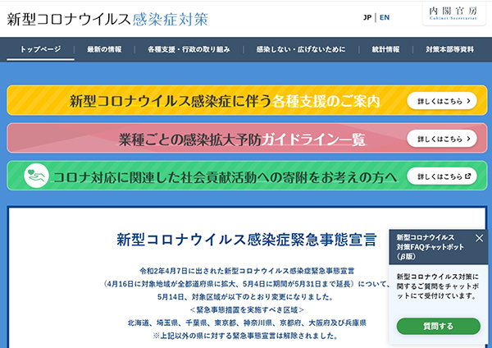Image resolution: width=492 pixels, height=348 pixels.
Task: Go to the トップページ nav item
Action: pyautogui.click(x=40, y=49)
